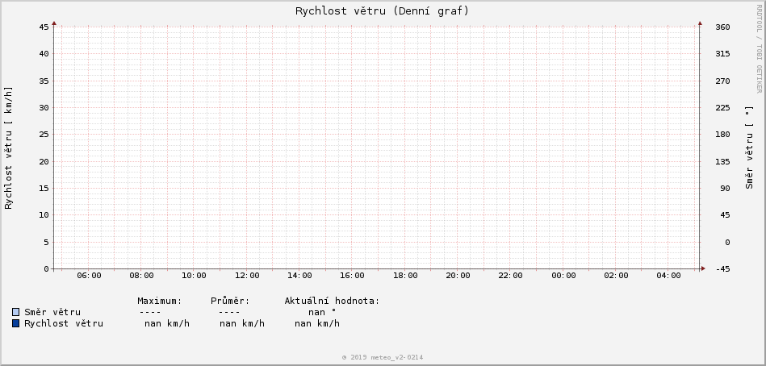This screenshot has height=366, width=766.
Task: Click the 00:00 time axis label
Action: coord(563,276)
